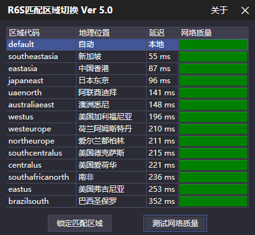Image resolution: width=255 pixels, height=235 pixels.
Task: Click the 网络质量 column header
Action: pos(214,33)
